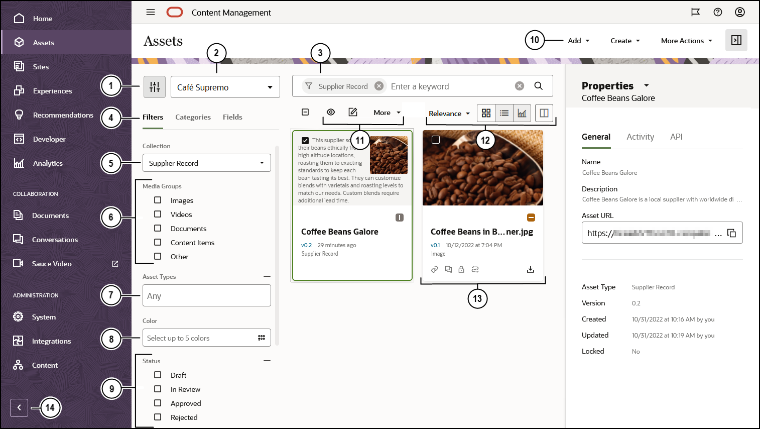Open the Collection dropdown showing Supplier Record

pos(207,163)
